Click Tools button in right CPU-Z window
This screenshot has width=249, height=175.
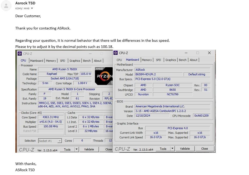pyautogui.click(x=163, y=149)
